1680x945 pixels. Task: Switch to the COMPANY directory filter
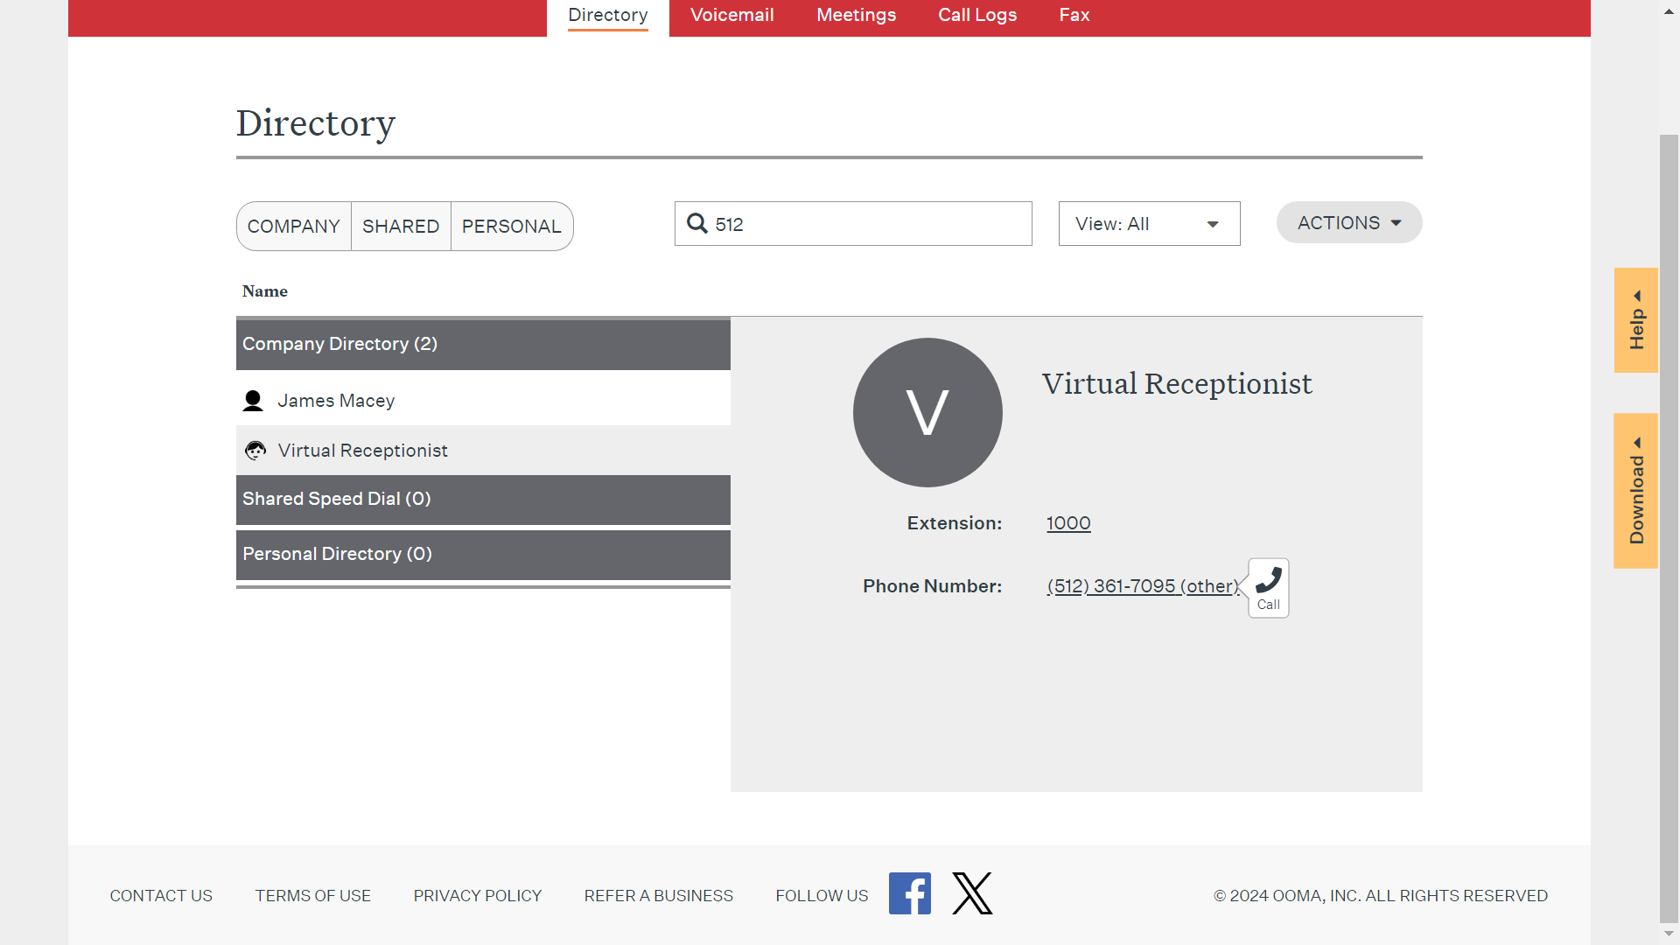(293, 226)
